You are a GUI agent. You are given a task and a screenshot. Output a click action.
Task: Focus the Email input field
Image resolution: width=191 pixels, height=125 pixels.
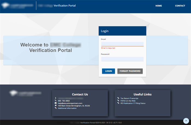pos(122,44)
